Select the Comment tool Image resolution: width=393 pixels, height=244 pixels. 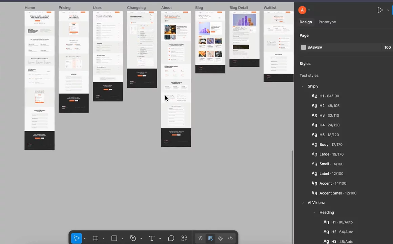coord(171,238)
